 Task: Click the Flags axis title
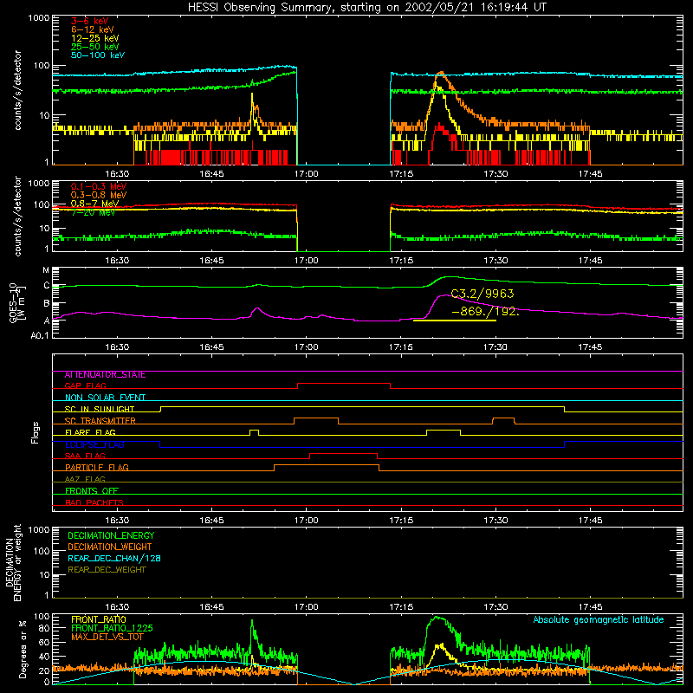[x=36, y=432]
